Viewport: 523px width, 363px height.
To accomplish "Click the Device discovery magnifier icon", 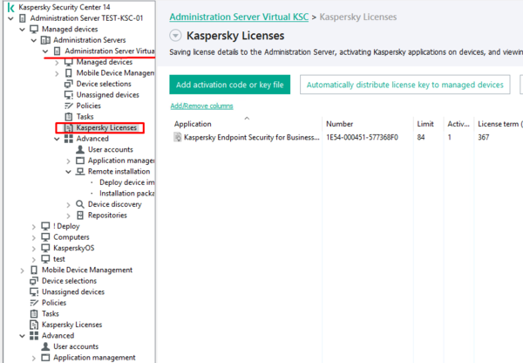I will 80,204.
